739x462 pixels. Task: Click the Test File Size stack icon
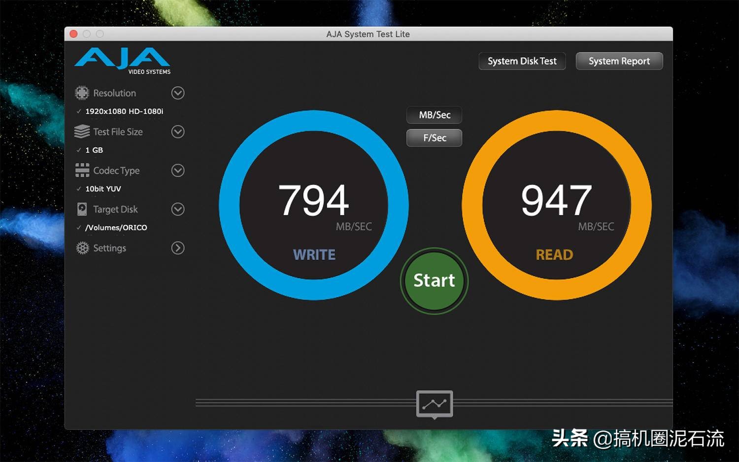[x=82, y=132]
